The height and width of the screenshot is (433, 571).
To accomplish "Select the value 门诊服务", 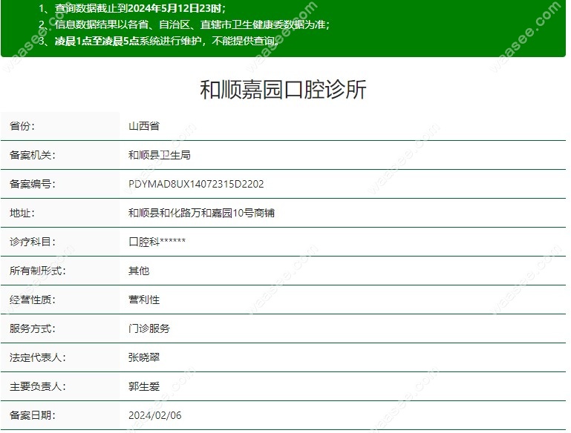I will [149, 328].
